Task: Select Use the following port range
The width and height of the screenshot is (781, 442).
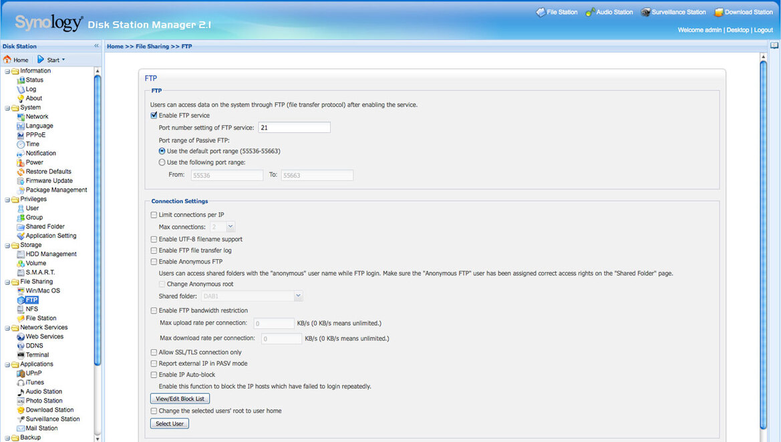Action: tap(162, 162)
